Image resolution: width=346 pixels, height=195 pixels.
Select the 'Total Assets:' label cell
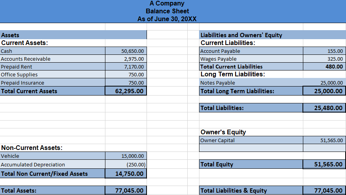(x=53, y=190)
